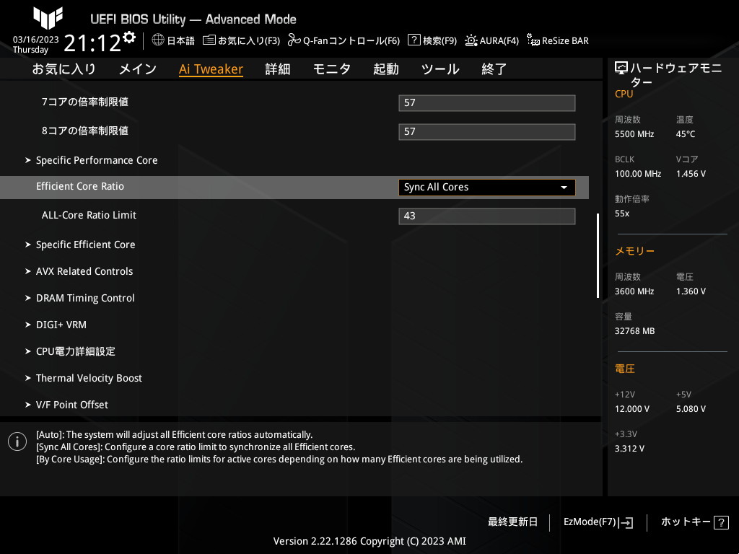Click the 8コアの倍率制限値 value field
Viewport: 739px width, 554px height.
487,132
